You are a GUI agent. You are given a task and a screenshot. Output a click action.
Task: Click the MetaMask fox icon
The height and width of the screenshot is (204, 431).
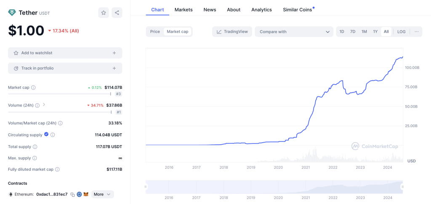86,194
